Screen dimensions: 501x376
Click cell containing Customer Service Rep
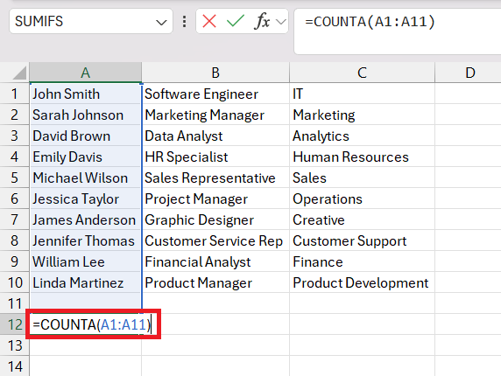(x=215, y=240)
